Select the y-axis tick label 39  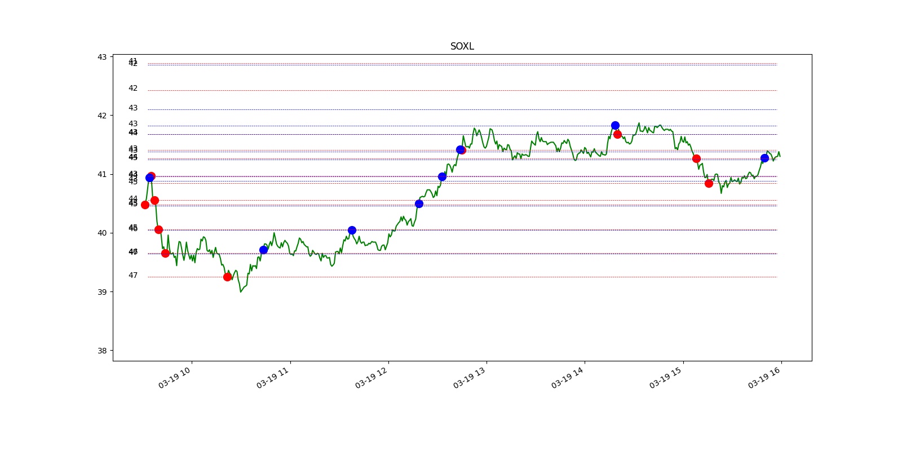[x=102, y=292]
